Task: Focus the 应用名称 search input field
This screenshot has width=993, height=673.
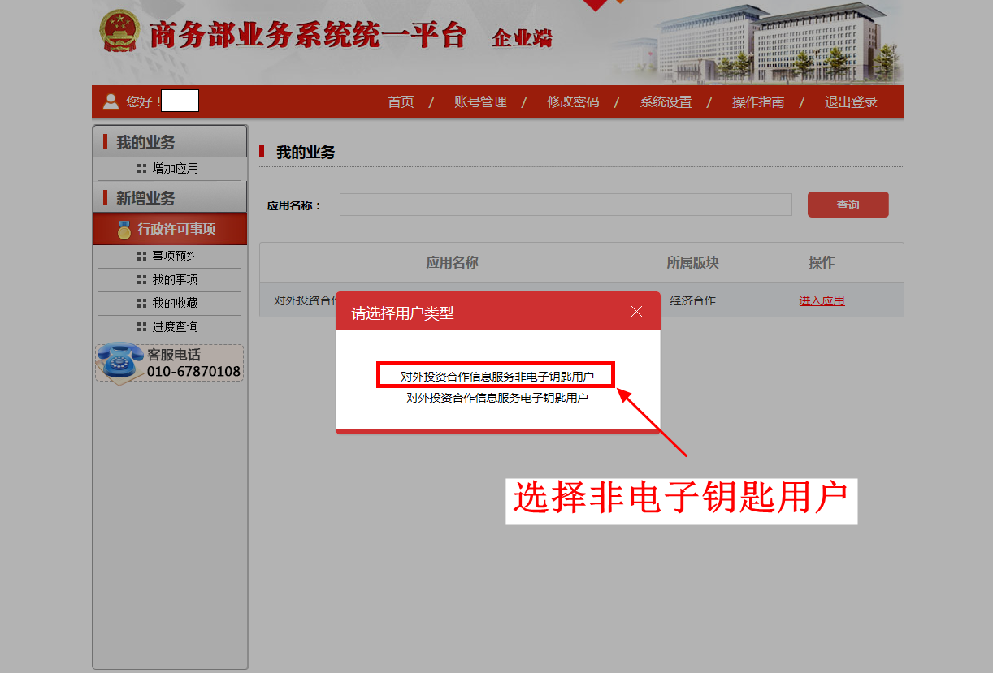Action: click(566, 205)
